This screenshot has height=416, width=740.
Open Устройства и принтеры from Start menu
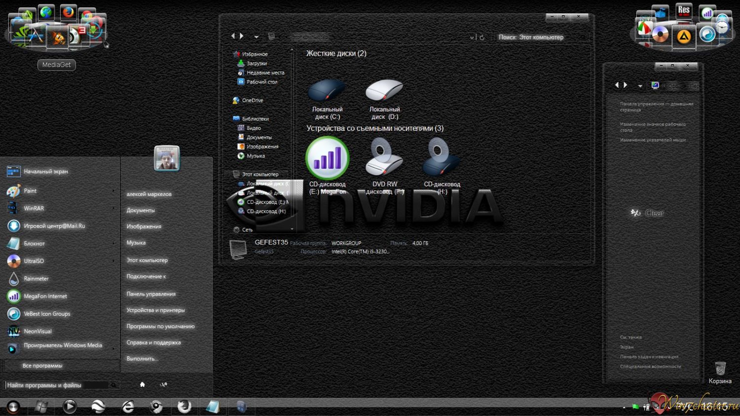point(155,310)
